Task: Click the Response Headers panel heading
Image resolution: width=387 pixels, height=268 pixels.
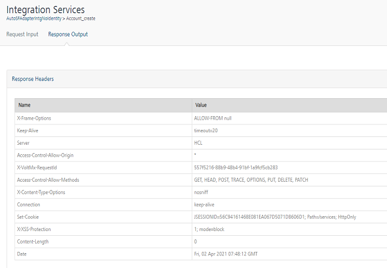Action: tap(33, 79)
